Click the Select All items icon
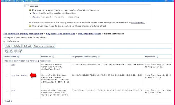Image resolution: width=175 pixels, height=105 pixels. click(7, 51)
